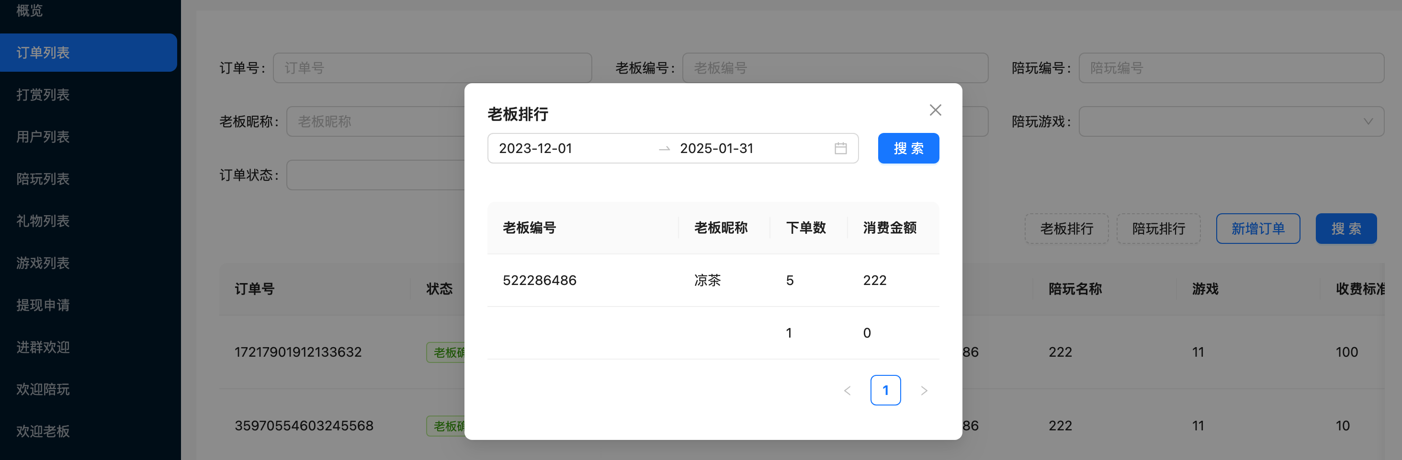This screenshot has width=1402, height=460.
Task: Open 用户列表 in sidebar
Action: 43,137
